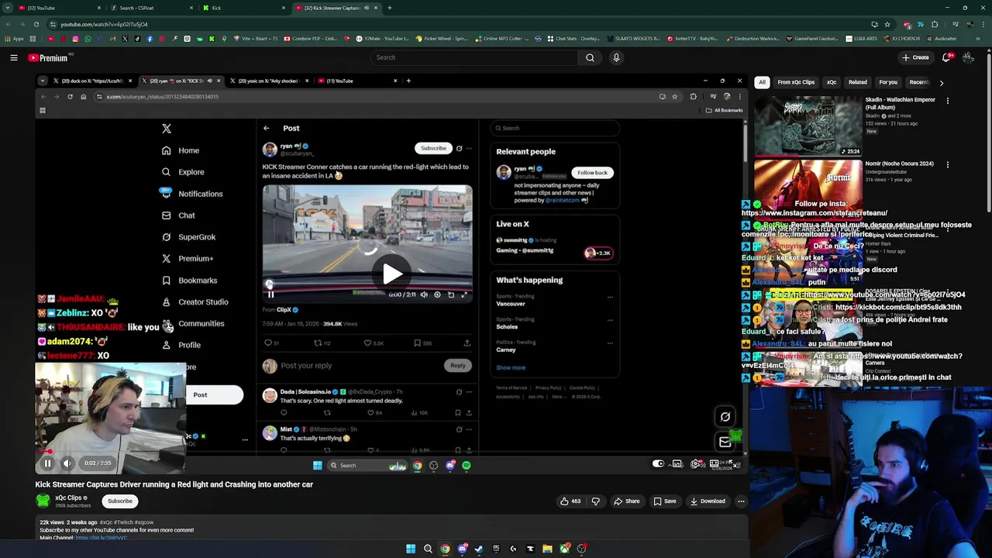This screenshot has height=558, width=992.
Task: Select the For you filter chip
Action: [x=888, y=82]
